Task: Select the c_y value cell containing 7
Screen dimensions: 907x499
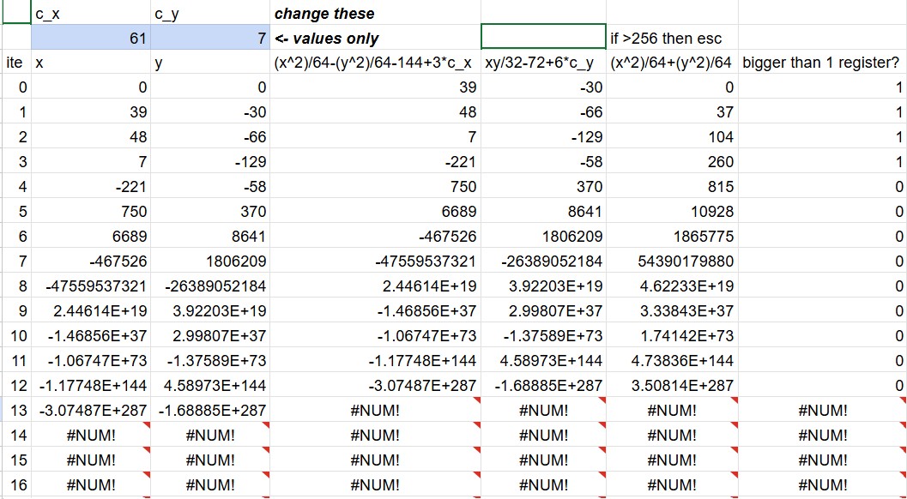Action: 210,38
